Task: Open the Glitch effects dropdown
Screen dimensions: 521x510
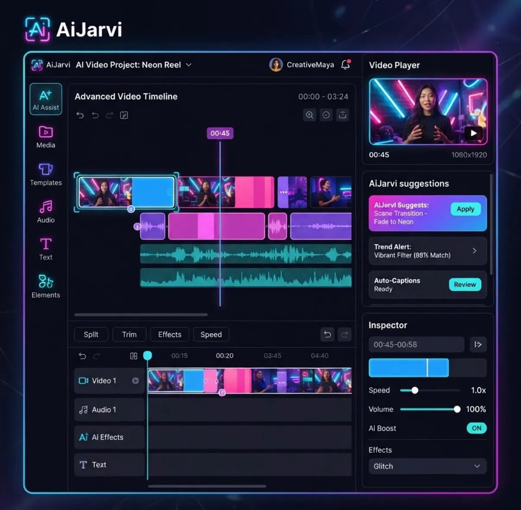Action: [x=428, y=466]
